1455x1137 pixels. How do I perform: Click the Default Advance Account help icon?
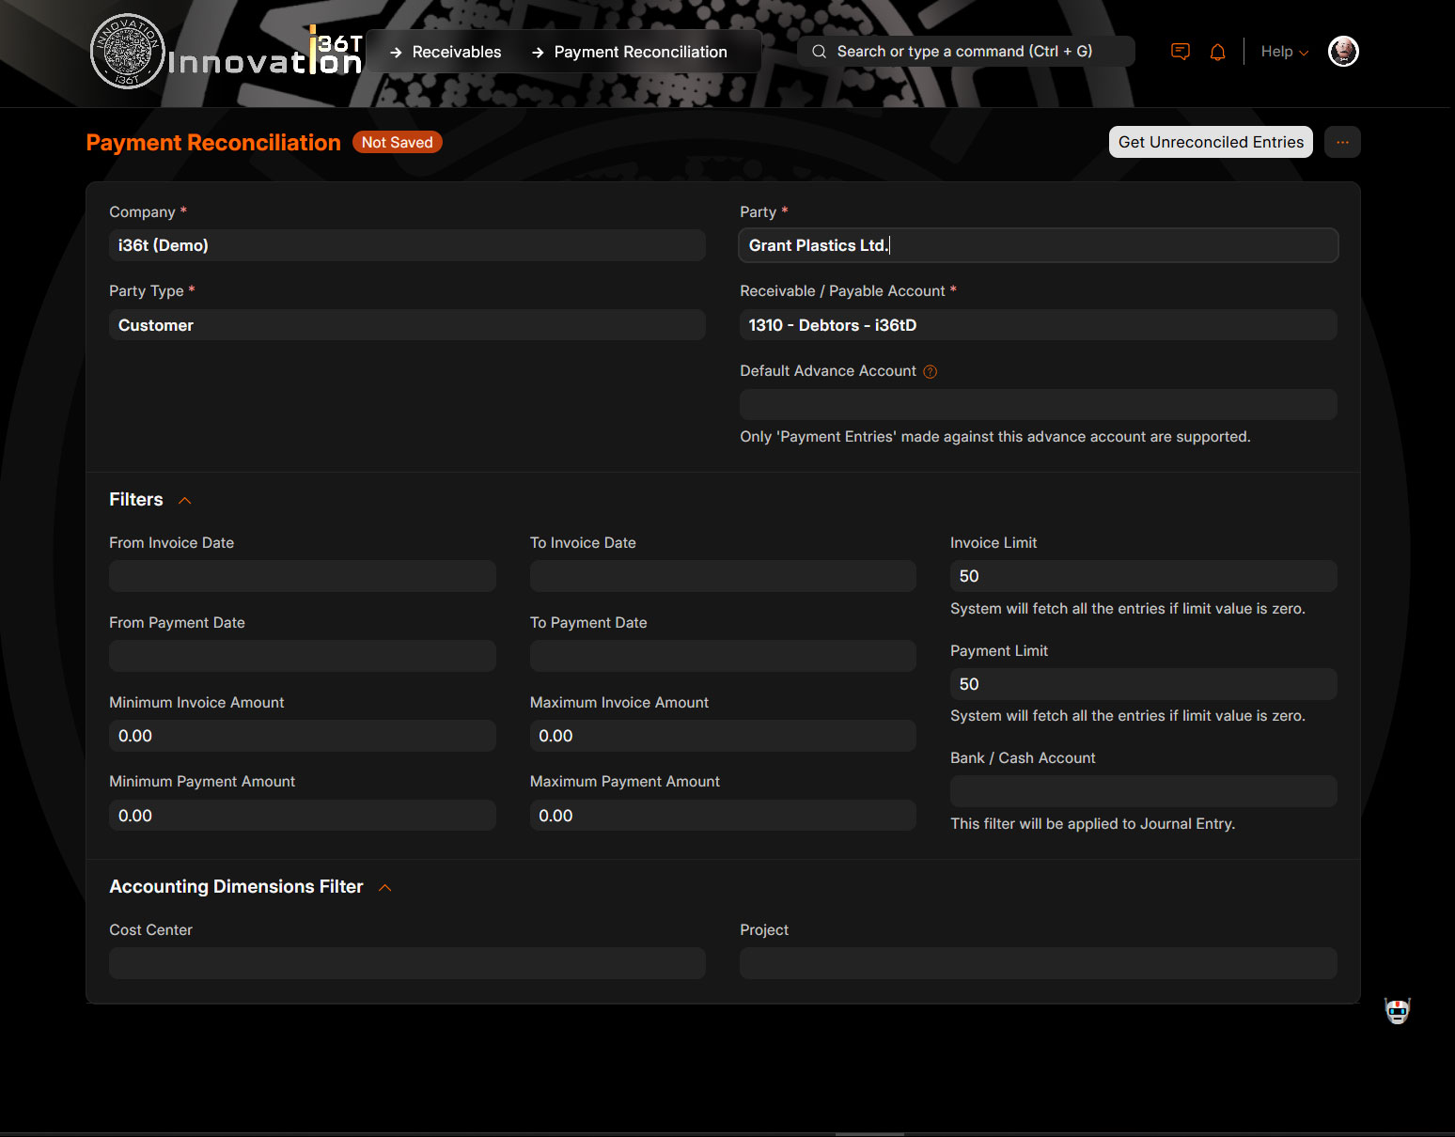point(930,371)
